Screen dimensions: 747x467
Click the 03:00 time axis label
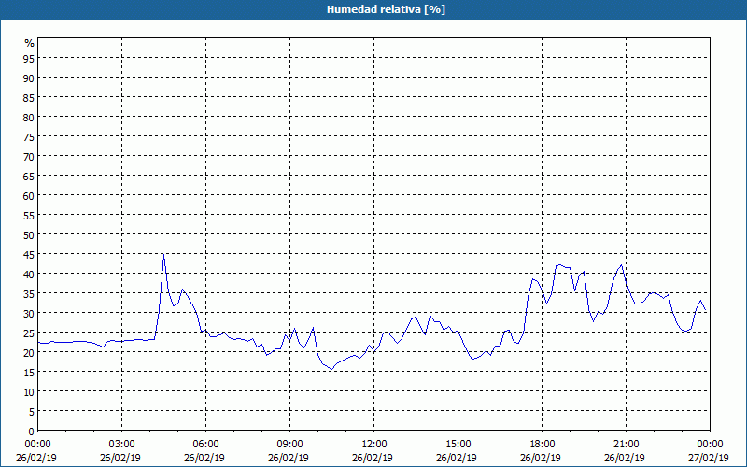click(122, 445)
